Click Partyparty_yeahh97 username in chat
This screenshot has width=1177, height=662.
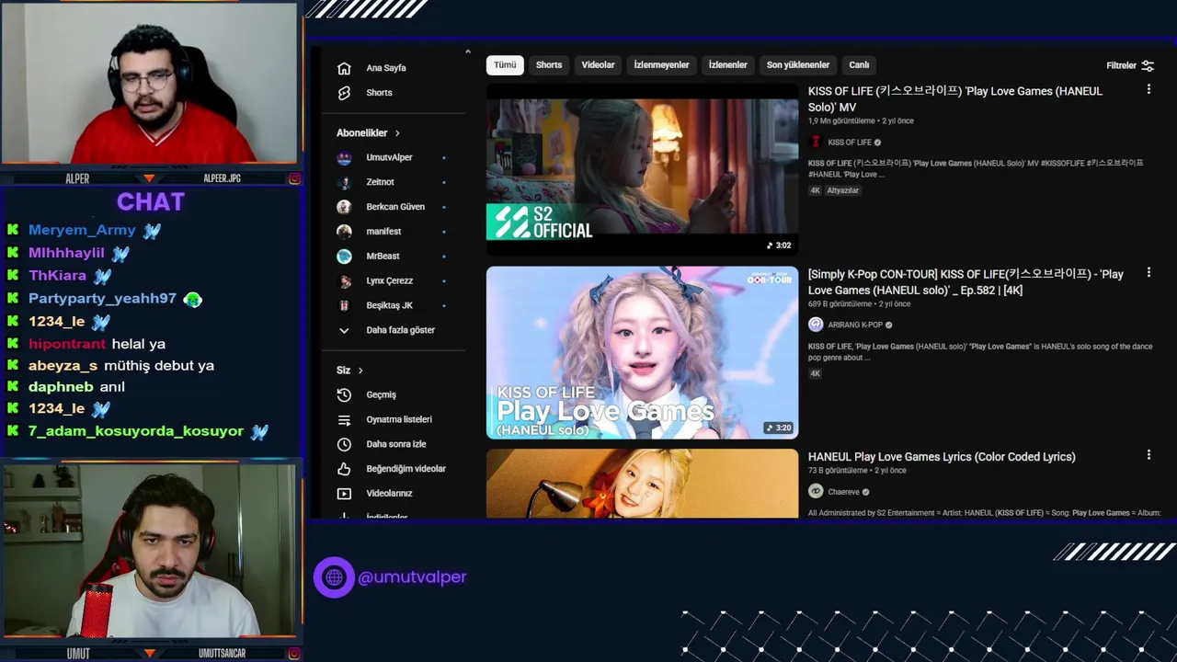tap(102, 299)
